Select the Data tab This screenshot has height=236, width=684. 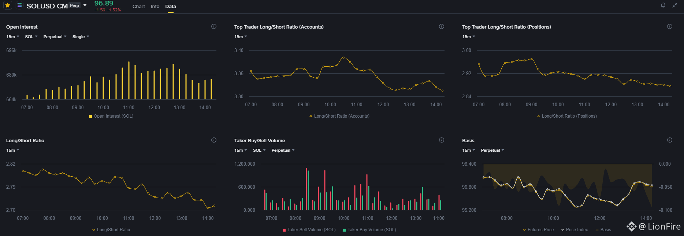click(171, 6)
